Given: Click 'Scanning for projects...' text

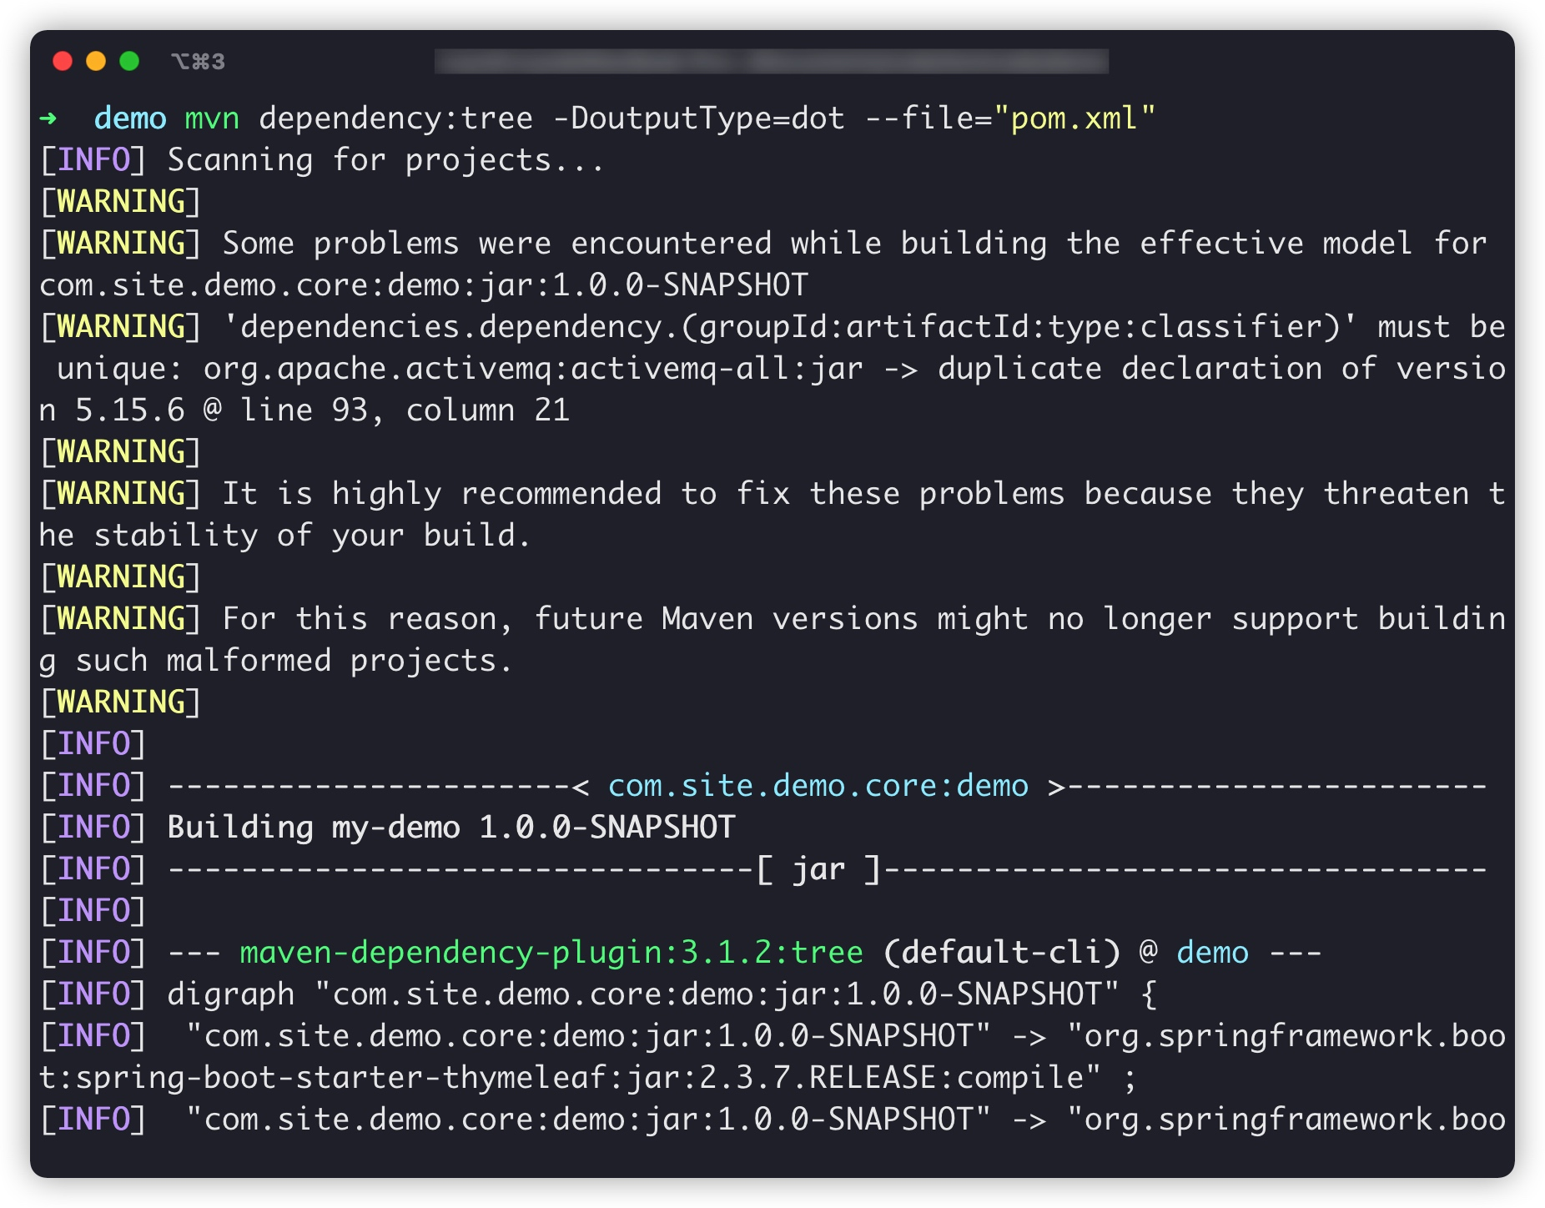Looking at the screenshot, I should click(x=385, y=160).
